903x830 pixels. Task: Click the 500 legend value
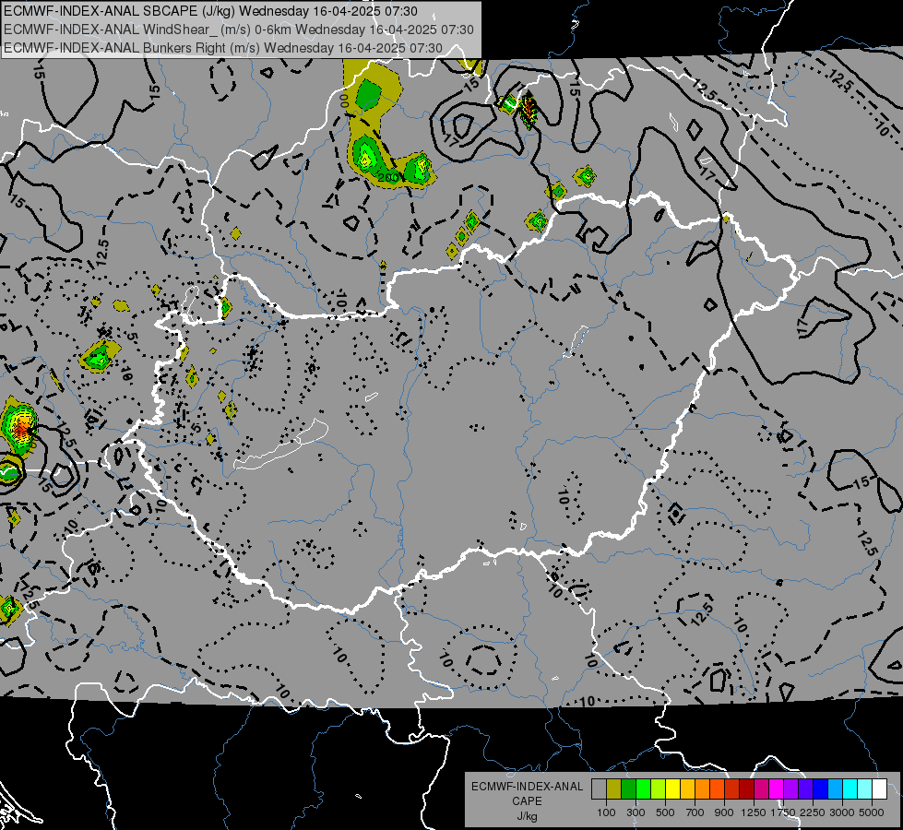[665, 812]
